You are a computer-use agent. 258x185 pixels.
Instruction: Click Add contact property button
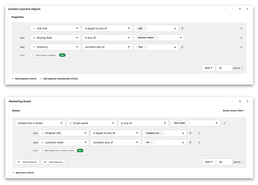pyautogui.click(x=44, y=55)
